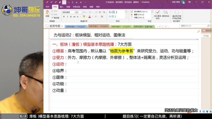This screenshot has height=119, width=212.
Task: Apply the Important star tag (Ctrl+2)
Action: tap(132, 14)
